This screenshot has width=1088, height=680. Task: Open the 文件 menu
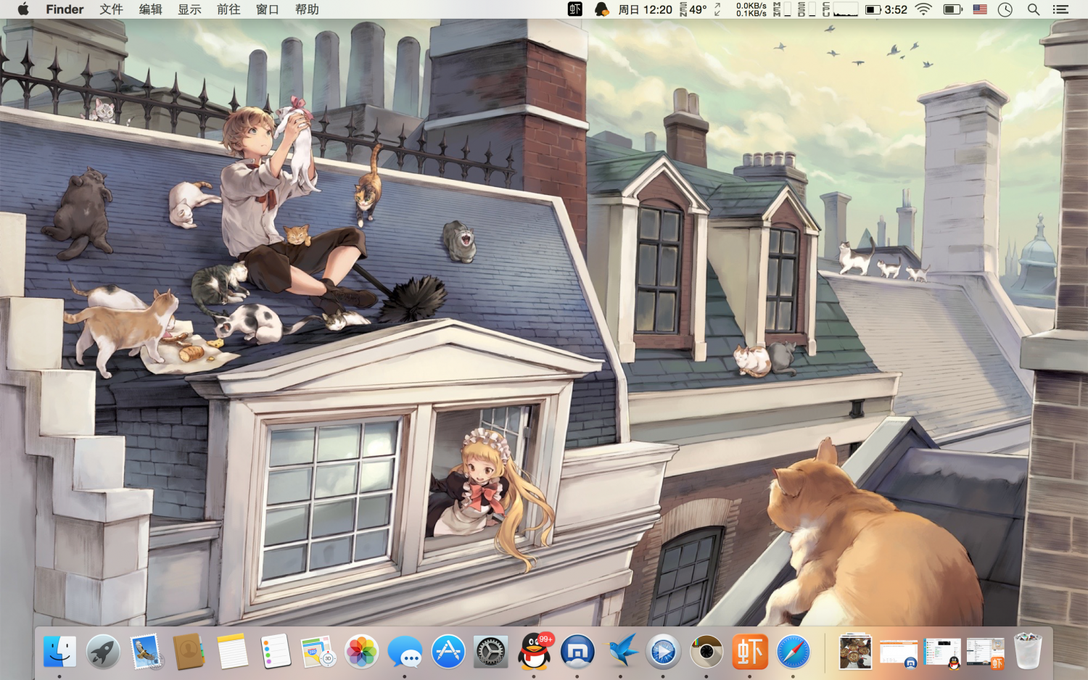pos(111,9)
